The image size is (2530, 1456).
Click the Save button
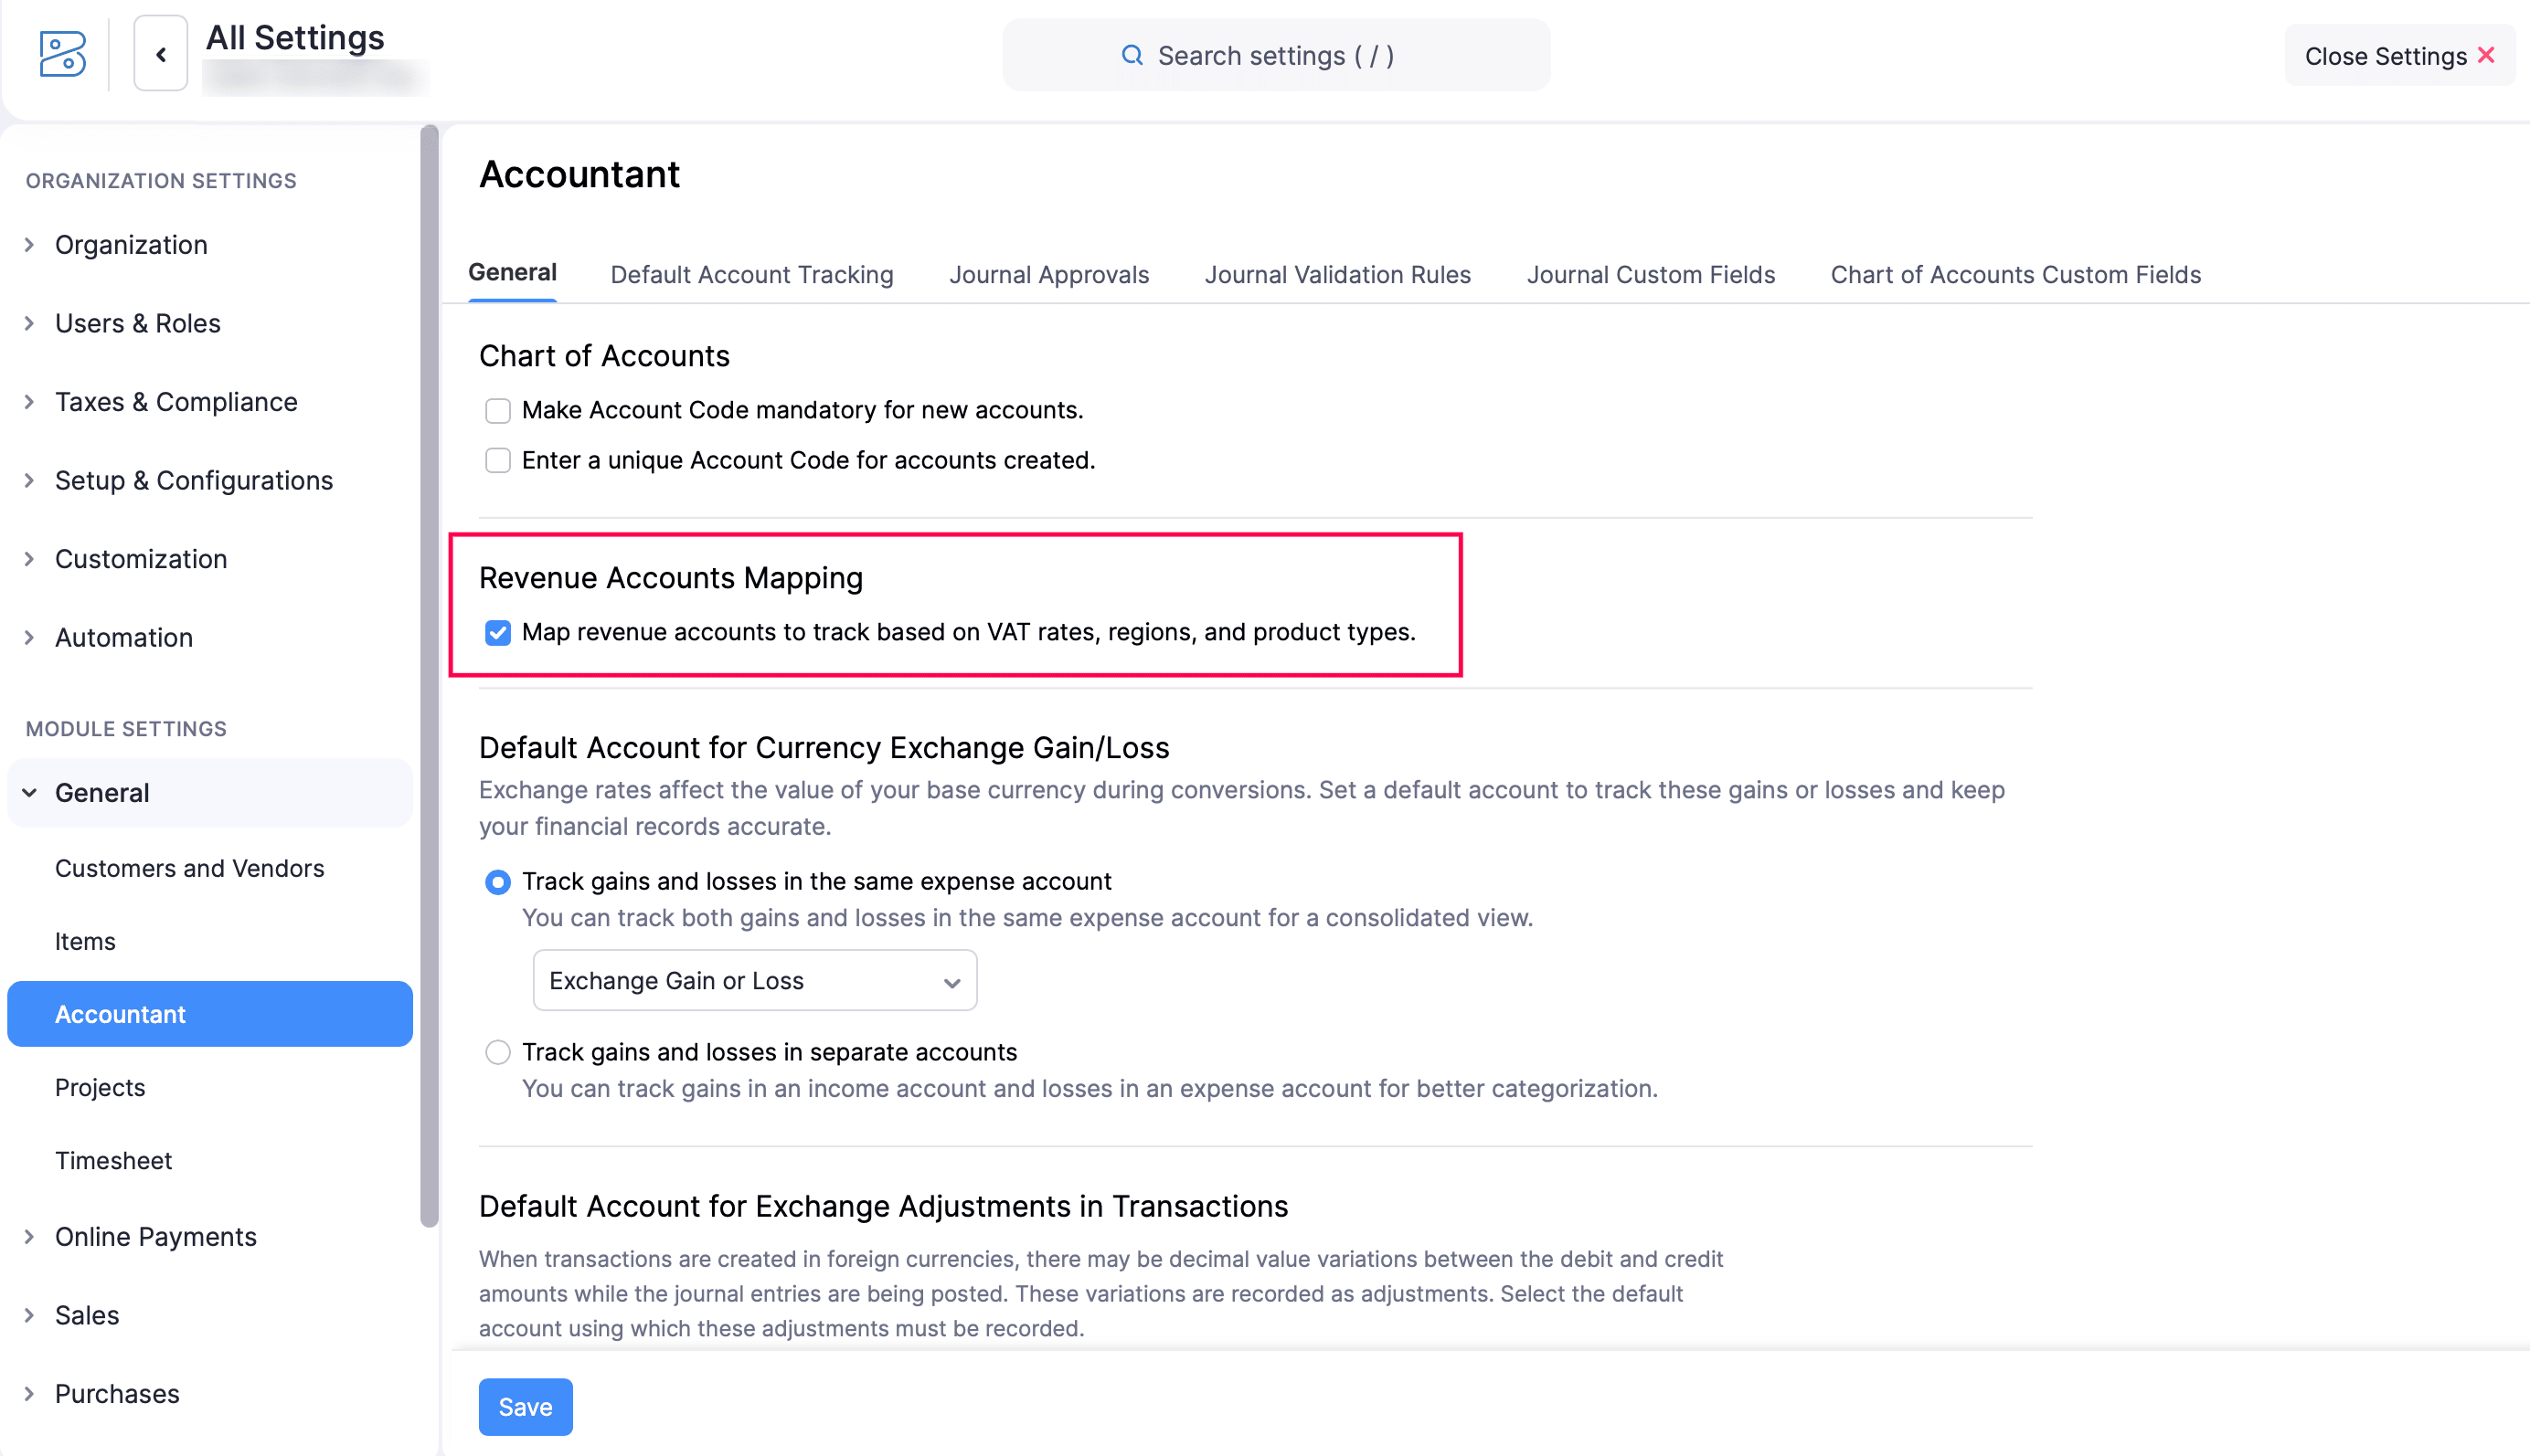[525, 1406]
